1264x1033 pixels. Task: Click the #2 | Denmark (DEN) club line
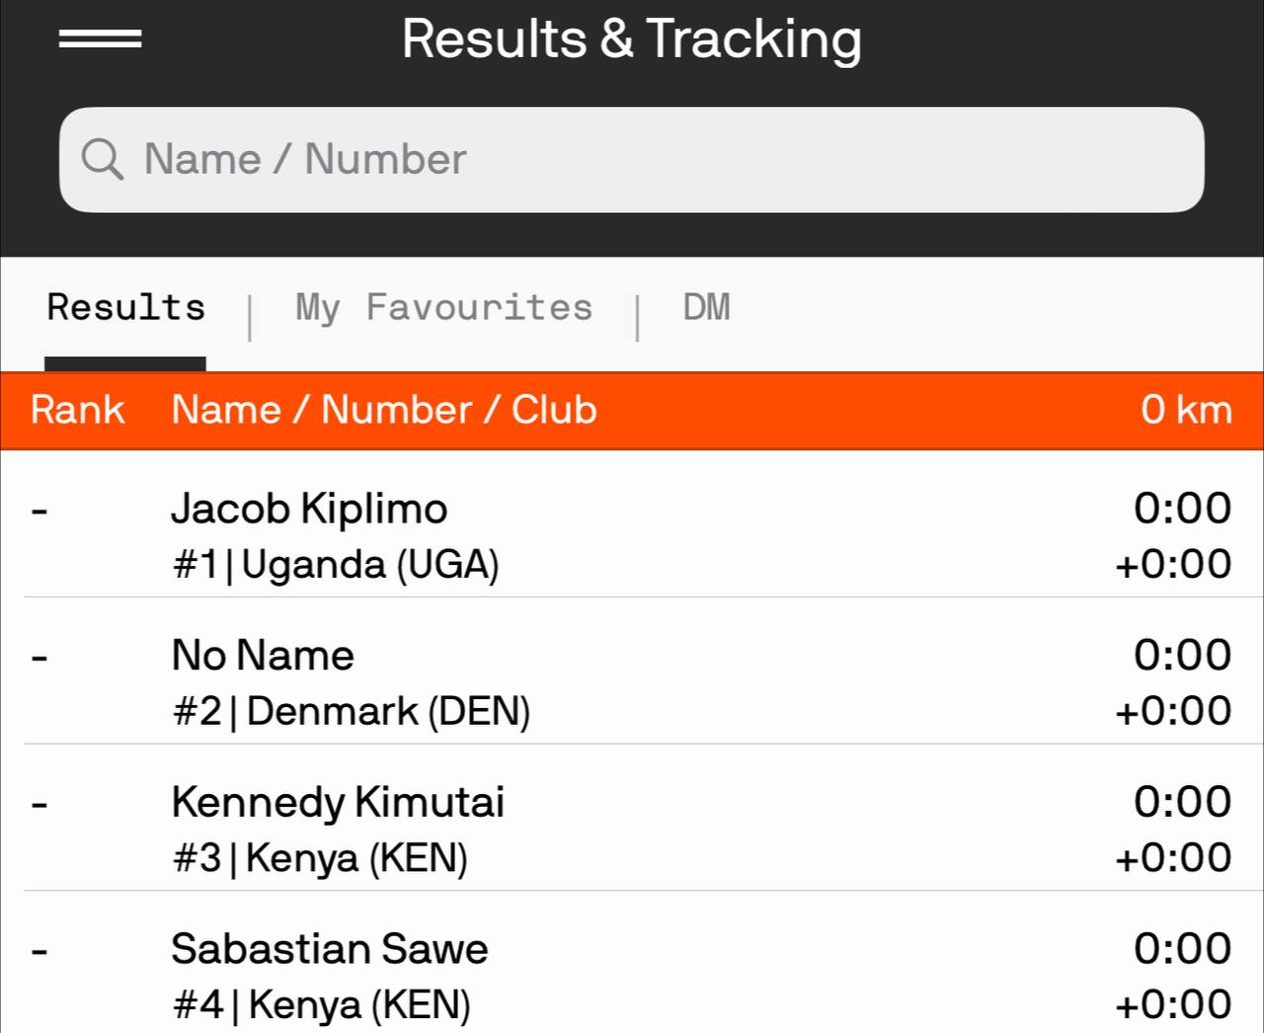click(352, 711)
